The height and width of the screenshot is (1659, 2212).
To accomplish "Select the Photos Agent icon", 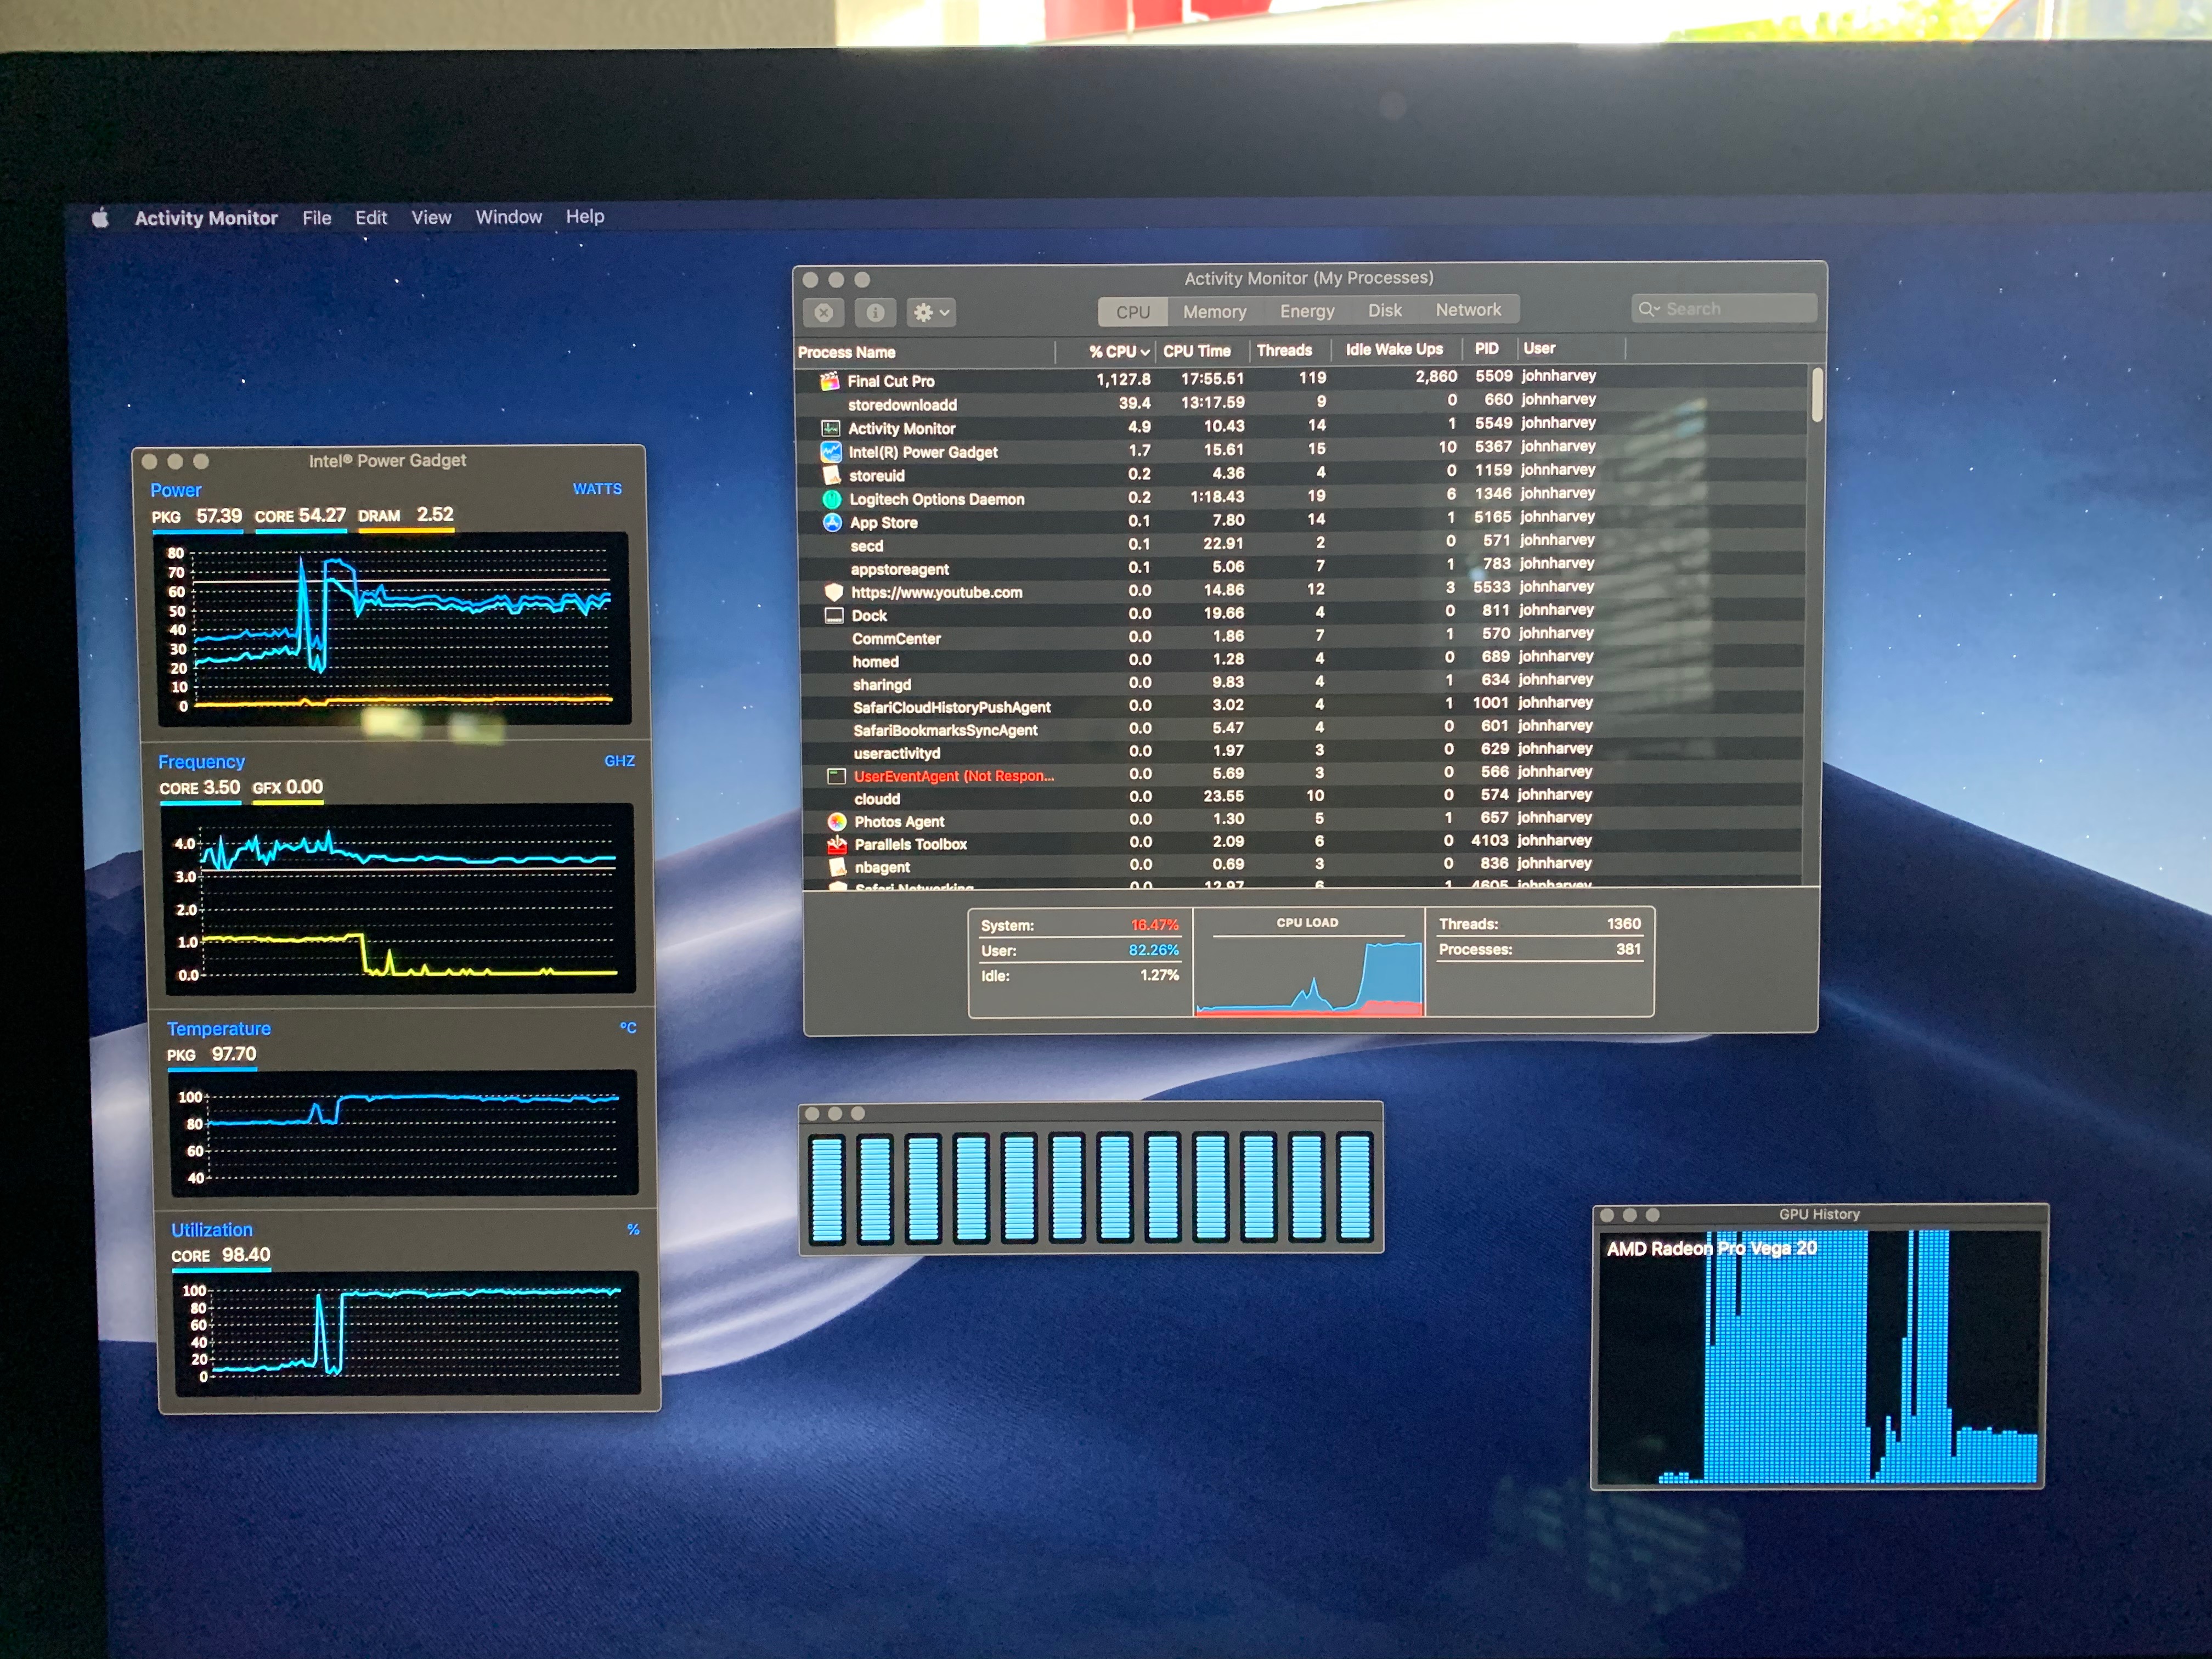I will point(837,821).
